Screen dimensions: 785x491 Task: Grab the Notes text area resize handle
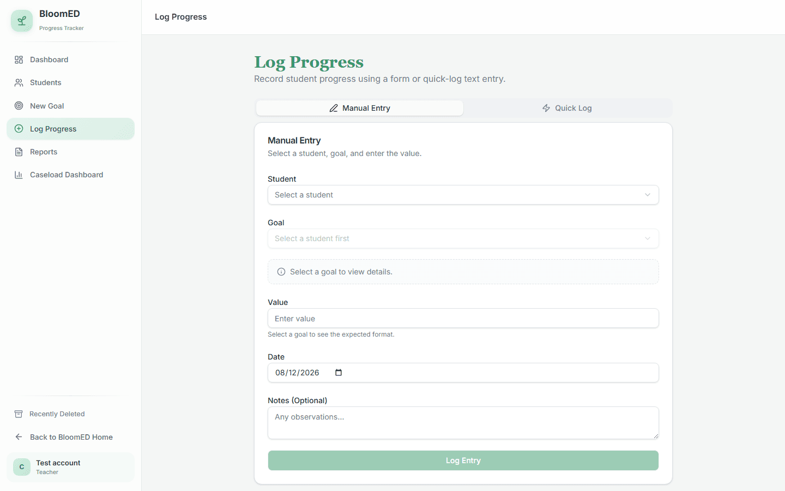pyautogui.click(x=656, y=436)
